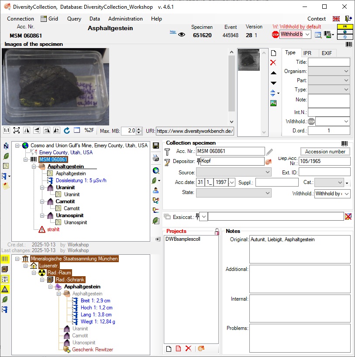Viewport: 355px width, 357px height.
Task: Click the printer icon beside the specimen tree
Action: tap(156, 158)
